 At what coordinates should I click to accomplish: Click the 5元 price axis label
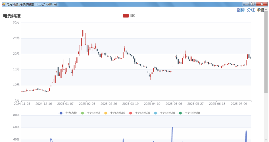click(x=17, y=100)
